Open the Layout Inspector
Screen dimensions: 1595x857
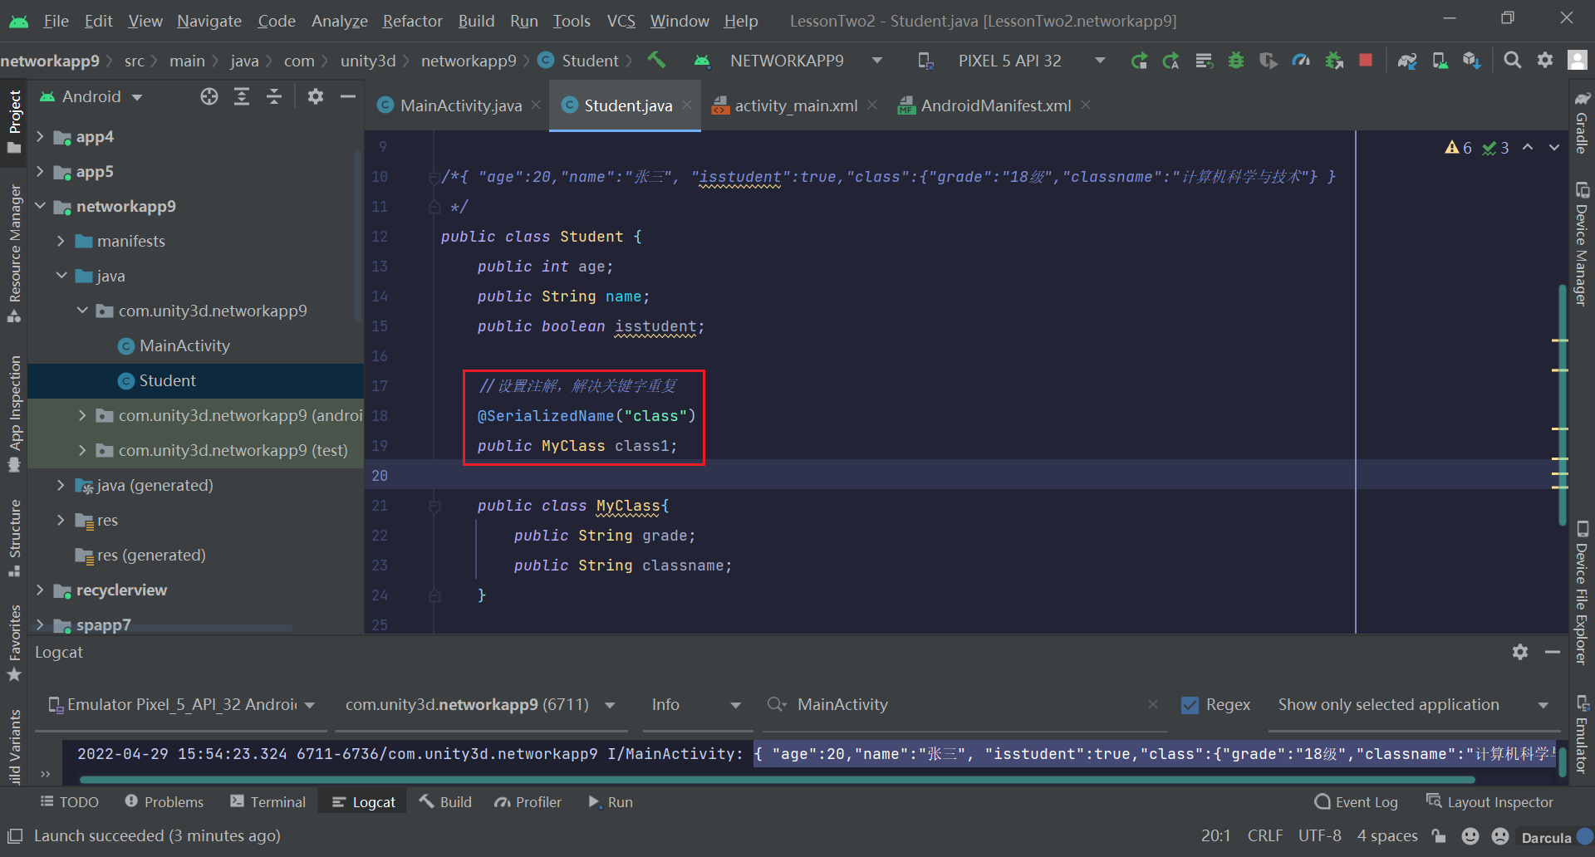click(x=1489, y=802)
